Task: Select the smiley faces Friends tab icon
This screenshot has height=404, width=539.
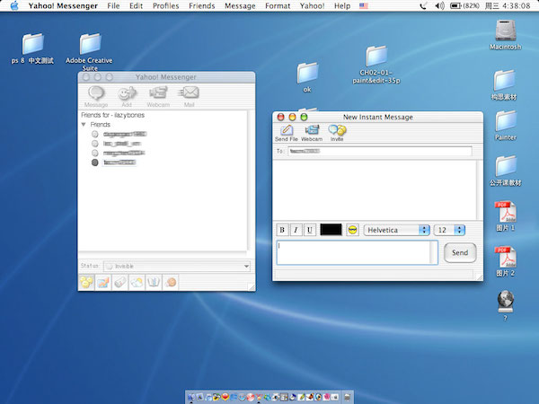Action: click(86, 283)
